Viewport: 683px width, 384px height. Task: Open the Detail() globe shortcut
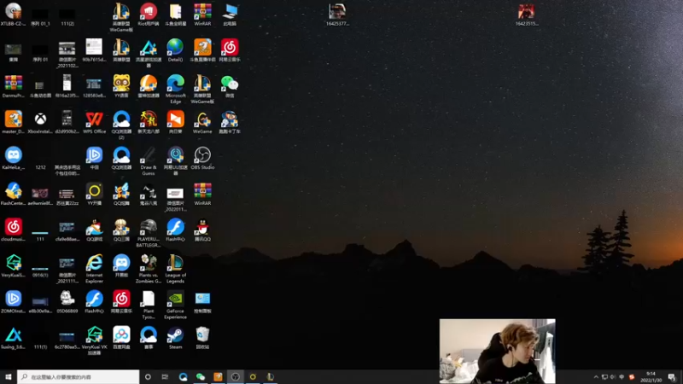tap(176, 50)
